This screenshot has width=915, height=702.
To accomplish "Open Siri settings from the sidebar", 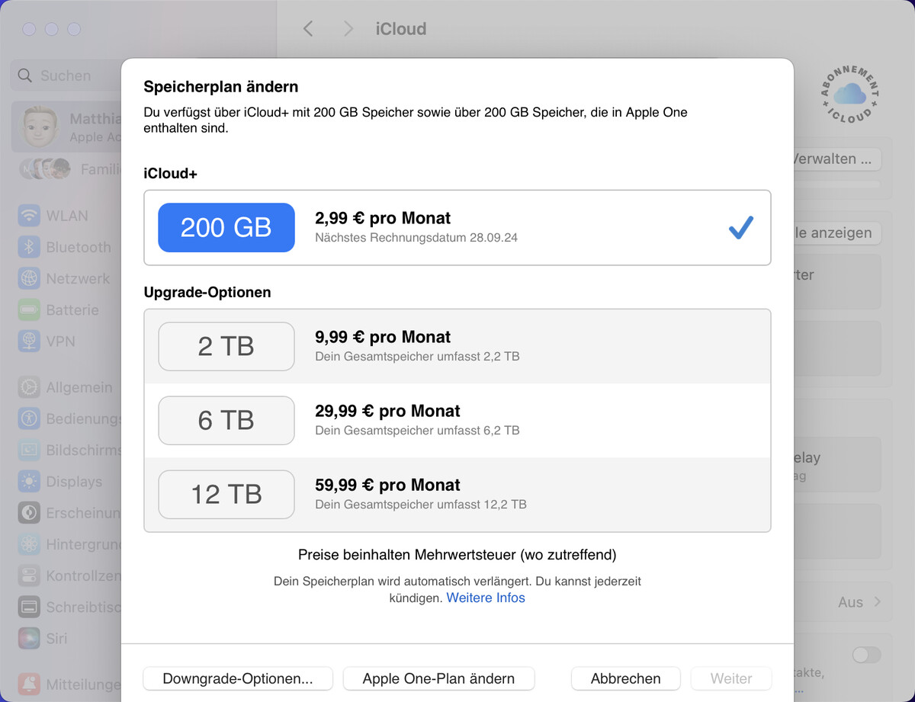I will (x=28, y=638).
